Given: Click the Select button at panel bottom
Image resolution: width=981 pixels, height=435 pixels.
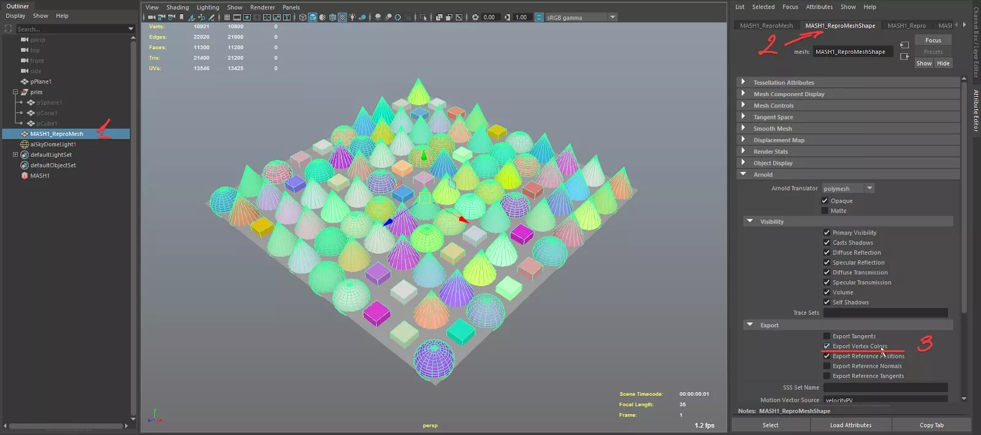Looking at the screenshot, I should 770,425.
